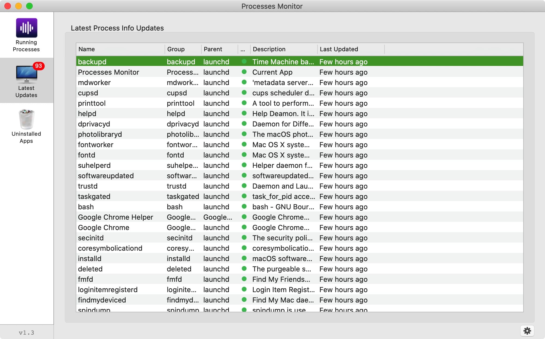Image resolution: width=545 pixels, height=339 pixels.
Task: Select the findmydeviced process row
Action: click(300, 300)
